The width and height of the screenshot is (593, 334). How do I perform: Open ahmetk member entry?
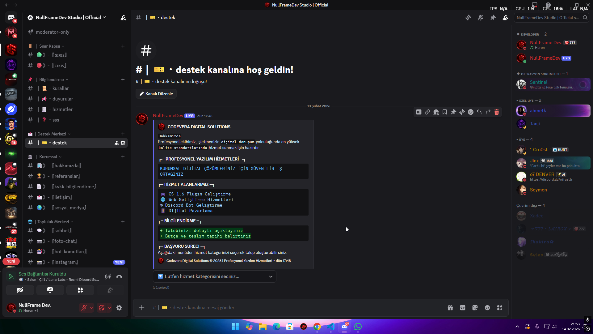coord(553,111)
